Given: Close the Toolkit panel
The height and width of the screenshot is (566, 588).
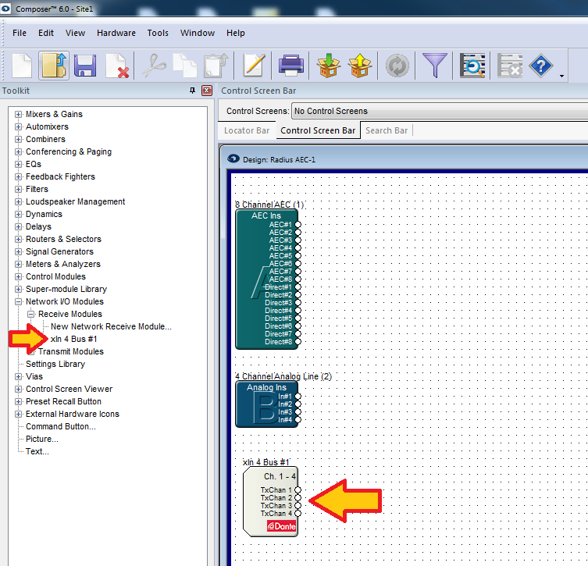Looking at the screenshot, I should click(x=207, y=91).
